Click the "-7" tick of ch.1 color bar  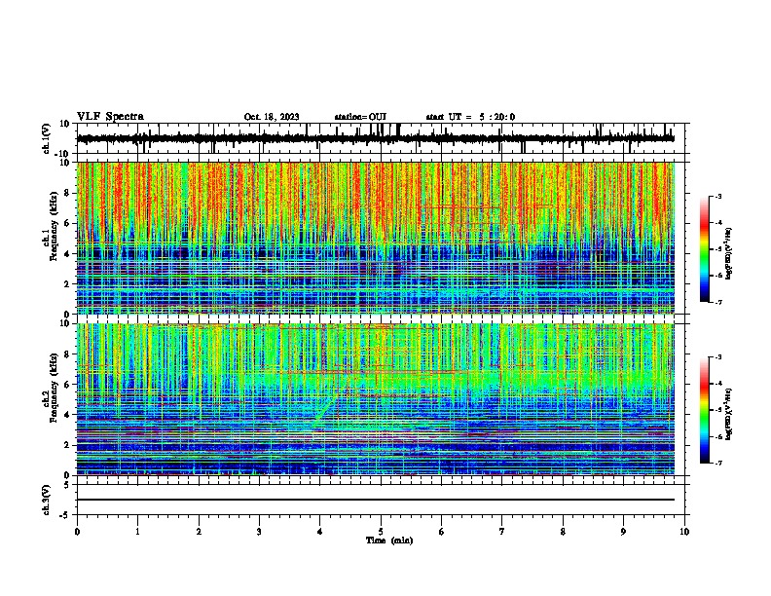click(x=717, y=302)
